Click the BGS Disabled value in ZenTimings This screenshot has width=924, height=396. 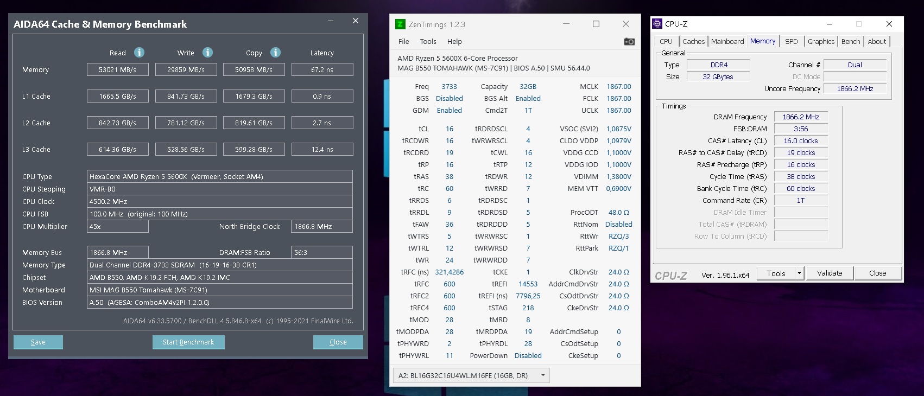[x=450, y=98]
